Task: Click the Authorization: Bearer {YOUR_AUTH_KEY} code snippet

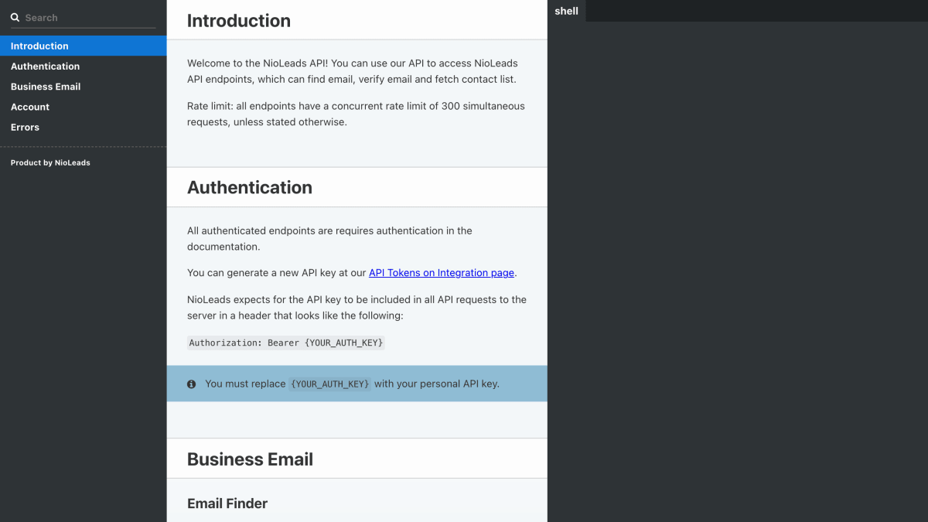Action: pos(286,343)
